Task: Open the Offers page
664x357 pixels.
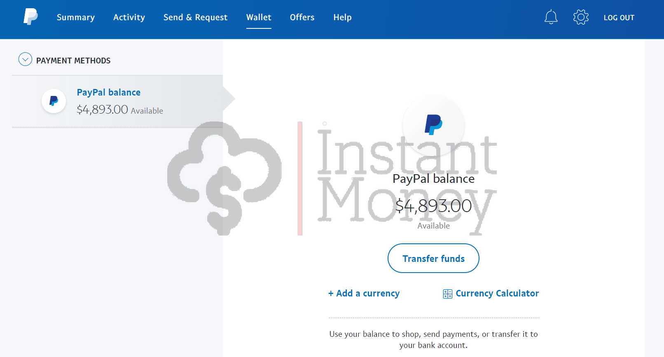Action: (302, 17)
